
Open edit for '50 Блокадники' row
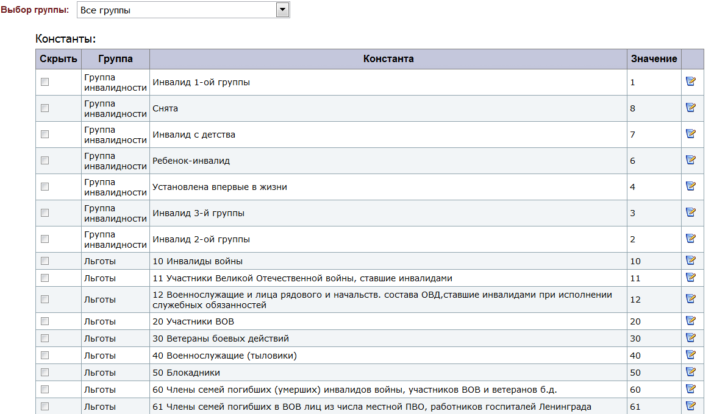click(x=691, y=372)
